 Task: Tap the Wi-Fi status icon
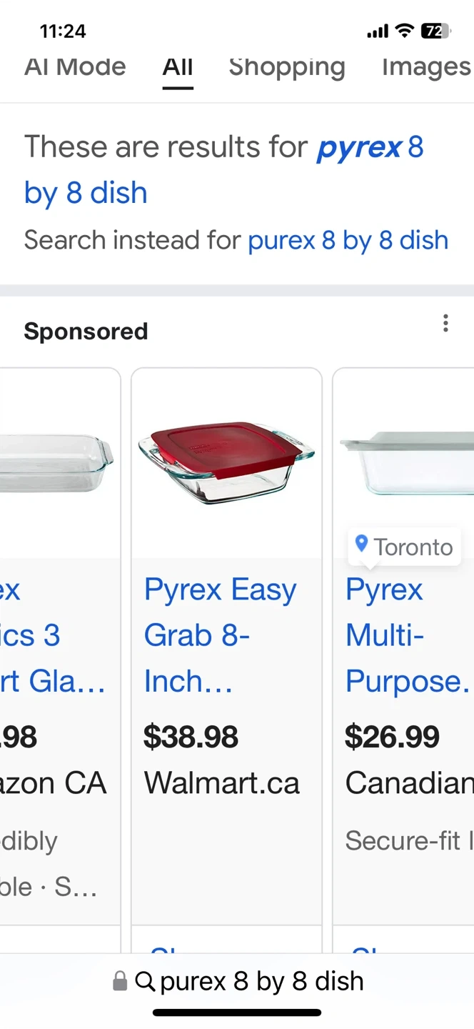404,31
